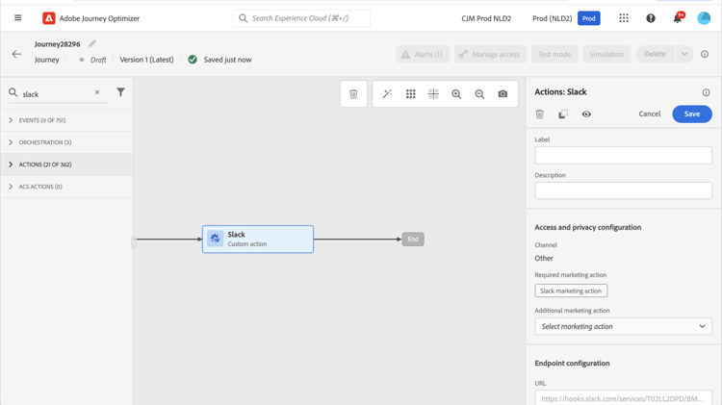
Task: Open the dropdown arrow next to Delete
Action: click(684, 54)
